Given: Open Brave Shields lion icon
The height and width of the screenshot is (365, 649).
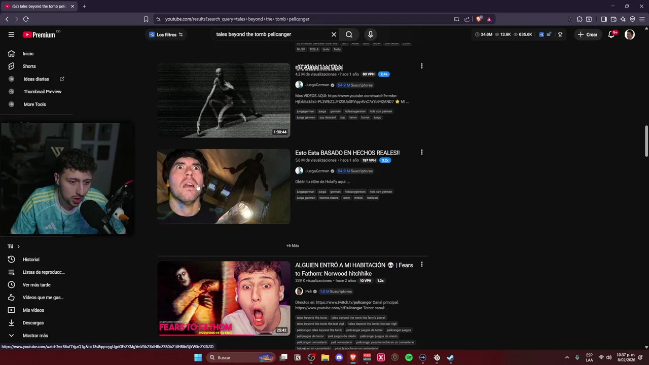Looking at the screenshot, I should point(479,19).
